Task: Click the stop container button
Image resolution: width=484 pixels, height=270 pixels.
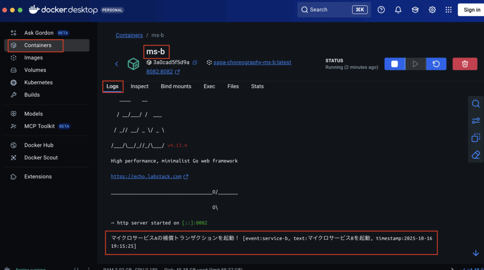Action: tap(394, 64)
